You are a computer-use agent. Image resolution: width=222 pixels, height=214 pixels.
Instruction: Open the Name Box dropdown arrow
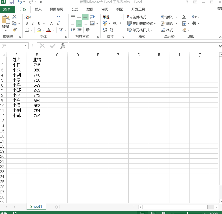(26, 45)
